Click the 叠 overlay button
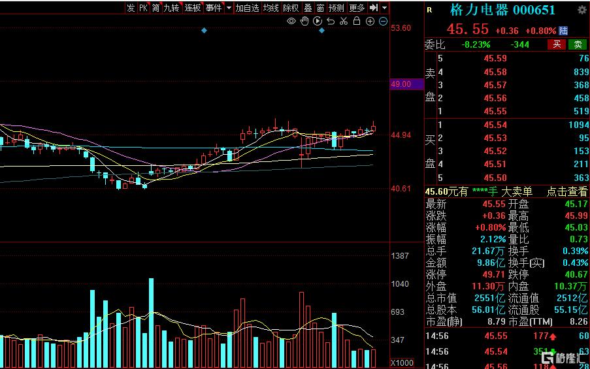This screenshot has height=369, width=590. tap(308, 8)
